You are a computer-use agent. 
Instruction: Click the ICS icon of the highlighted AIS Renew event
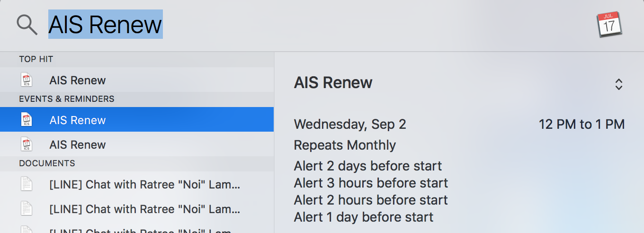tap(27, 120)
